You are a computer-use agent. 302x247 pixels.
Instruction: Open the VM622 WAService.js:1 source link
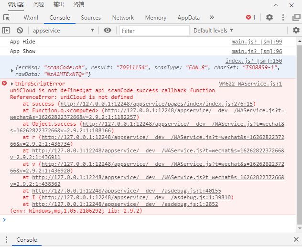click(x=250, y=84)
